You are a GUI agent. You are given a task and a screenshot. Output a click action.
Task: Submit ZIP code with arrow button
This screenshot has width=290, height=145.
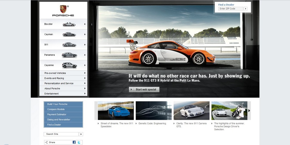[x=246, y=9]
